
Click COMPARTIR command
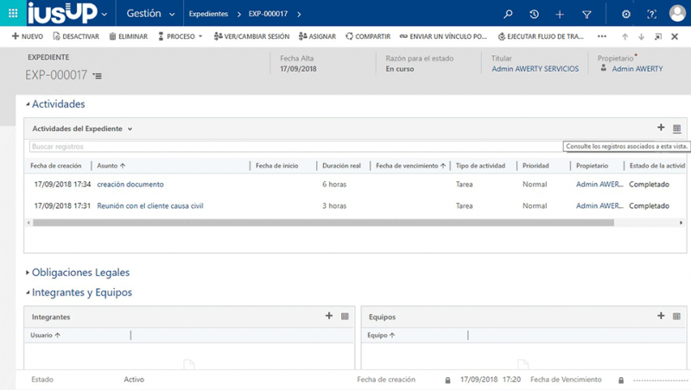(369, 36)
